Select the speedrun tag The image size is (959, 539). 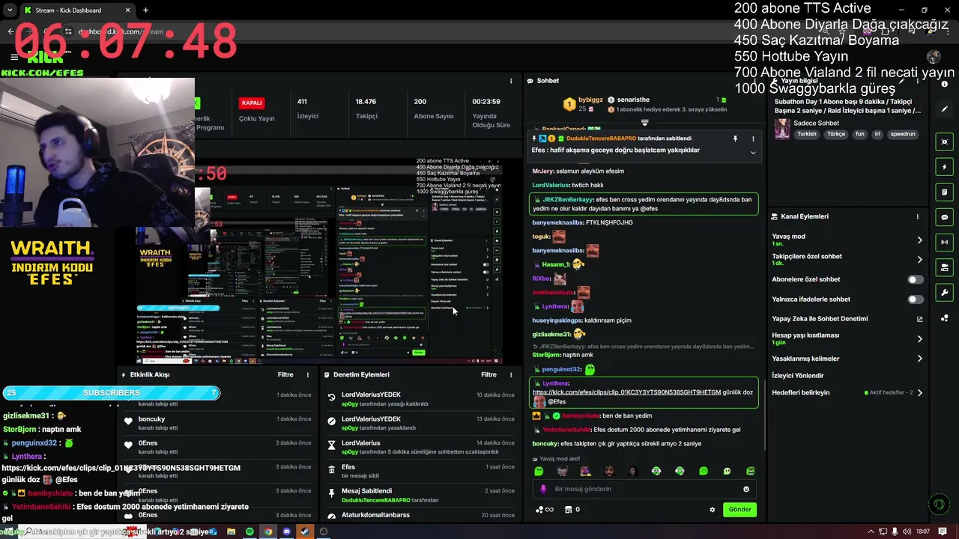click(x=903, y=134)
